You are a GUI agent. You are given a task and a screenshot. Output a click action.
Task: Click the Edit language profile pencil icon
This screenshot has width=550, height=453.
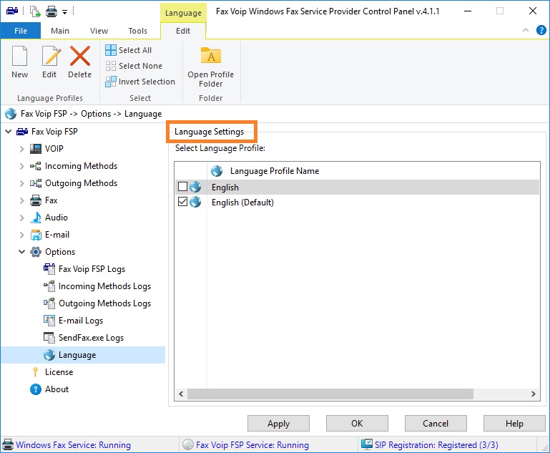[51, 56]
